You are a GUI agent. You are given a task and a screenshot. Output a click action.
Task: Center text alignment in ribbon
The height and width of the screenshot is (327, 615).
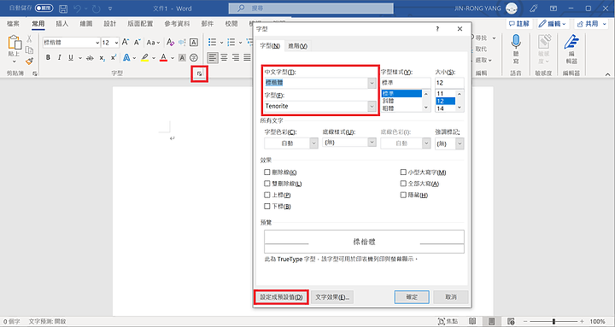pyautogui.click(x=224, y=58)
